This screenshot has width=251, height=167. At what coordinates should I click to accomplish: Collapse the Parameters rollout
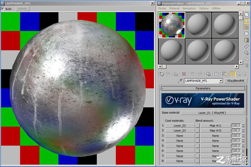203,88
